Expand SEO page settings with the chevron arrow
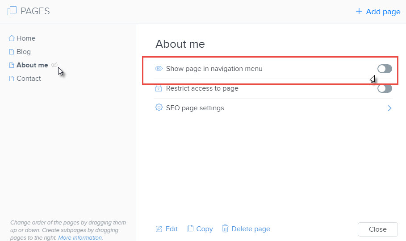The height and width of the screenshot is (241, 406). 389,108
